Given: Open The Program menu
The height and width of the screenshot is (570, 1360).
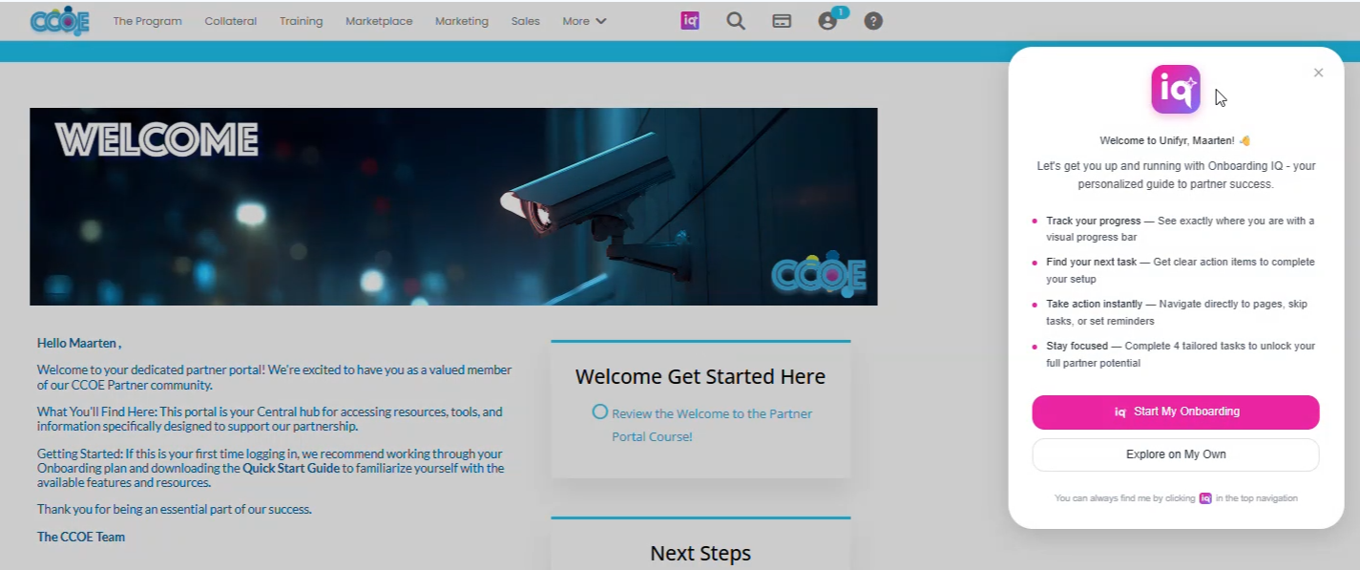Looking at the screenshot, I should pyautogui.click(x=147, y=21).
